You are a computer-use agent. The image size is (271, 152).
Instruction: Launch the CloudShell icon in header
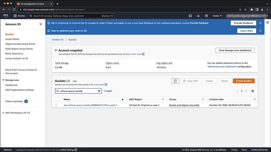[x=190, y=16]
